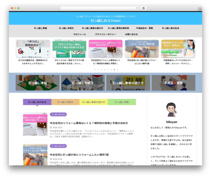Go to the プロフィール page

(79, 35)
